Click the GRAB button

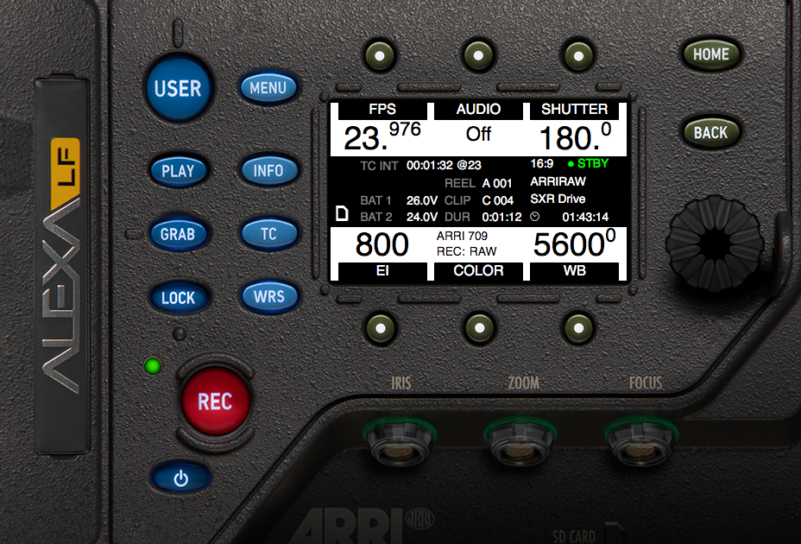(x=178, y=234)
